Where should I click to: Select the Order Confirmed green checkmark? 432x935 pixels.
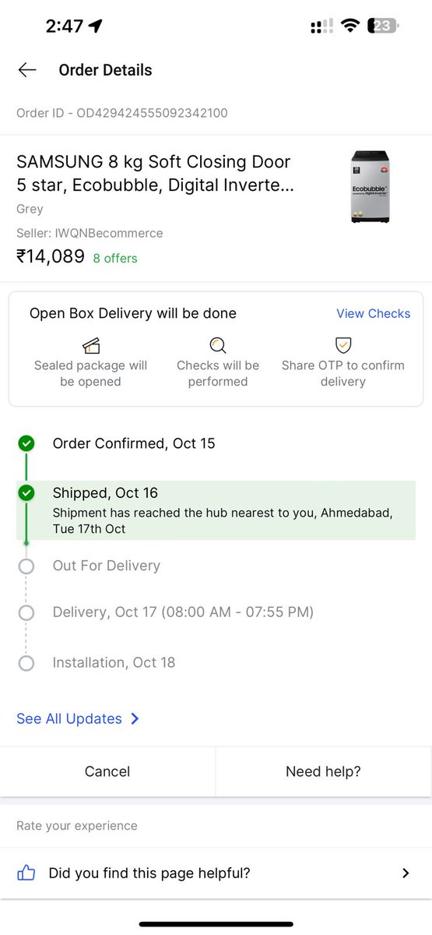click(26, 443)
